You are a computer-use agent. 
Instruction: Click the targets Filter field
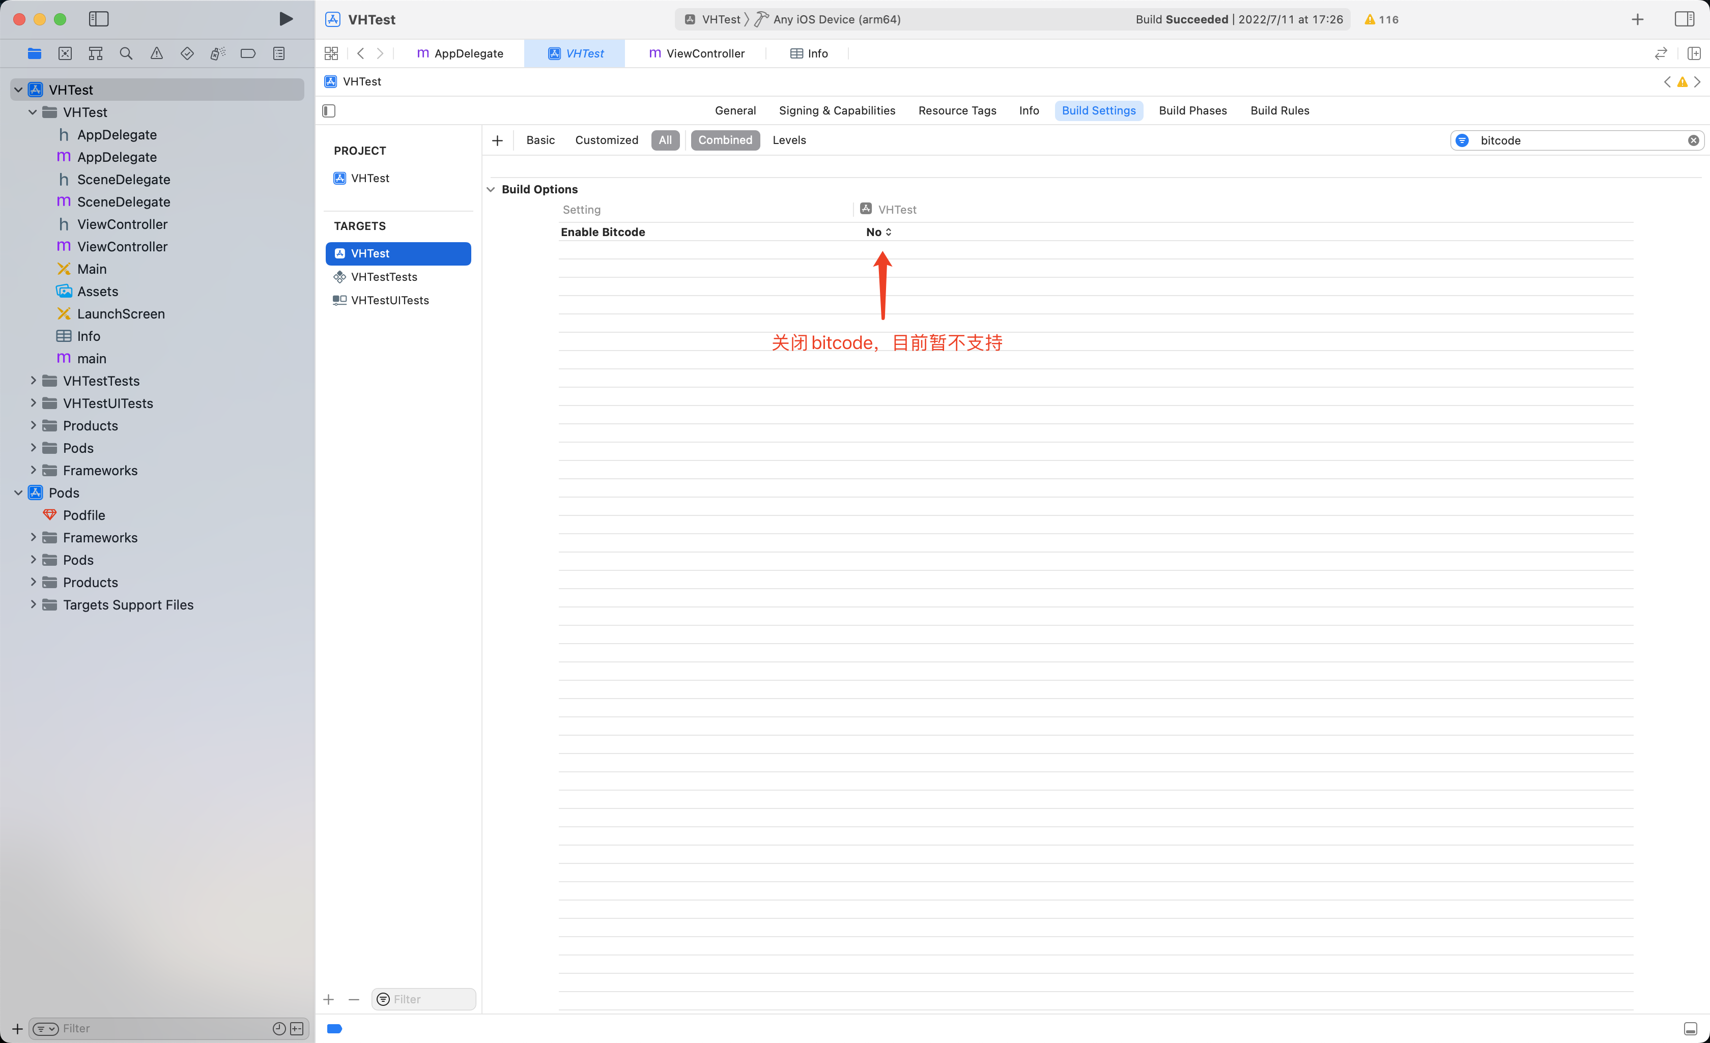[x=423, y=999]
